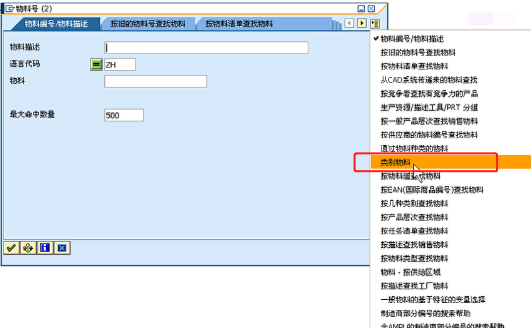This screenshot has width=531, height=328.
Task: Click the green equals icon beside 语言代码
Action: (96, 64)
